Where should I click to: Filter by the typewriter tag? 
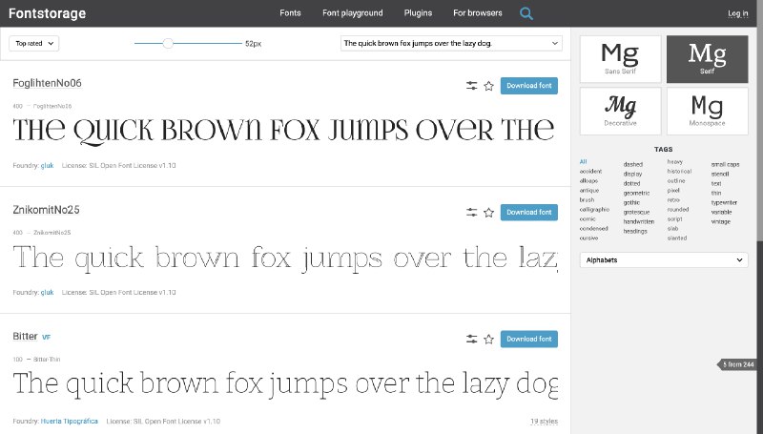pyautogui.click(x=724, y=202)
